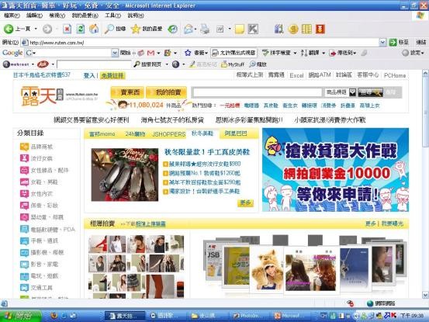The width and height of the screenshot is (429, 322).
Task: Click the green 移至 Go button
Action: 399,42
